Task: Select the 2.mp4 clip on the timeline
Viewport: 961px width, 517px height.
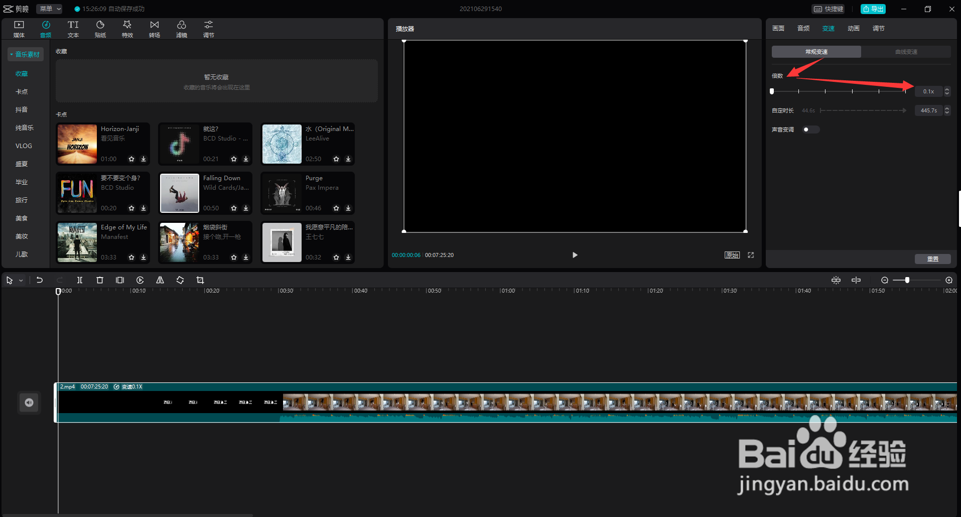Action: click(506, 403)
